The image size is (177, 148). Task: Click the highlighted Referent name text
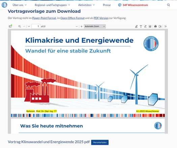click(x=47, y=111)
